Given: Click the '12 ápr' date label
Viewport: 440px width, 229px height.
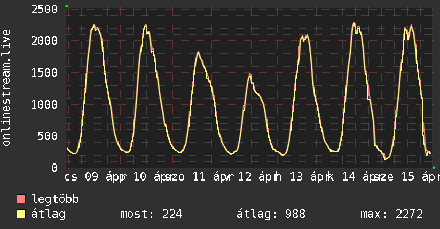Looking at the screenshot, I should pyautogui.click(x=258, y=177).
